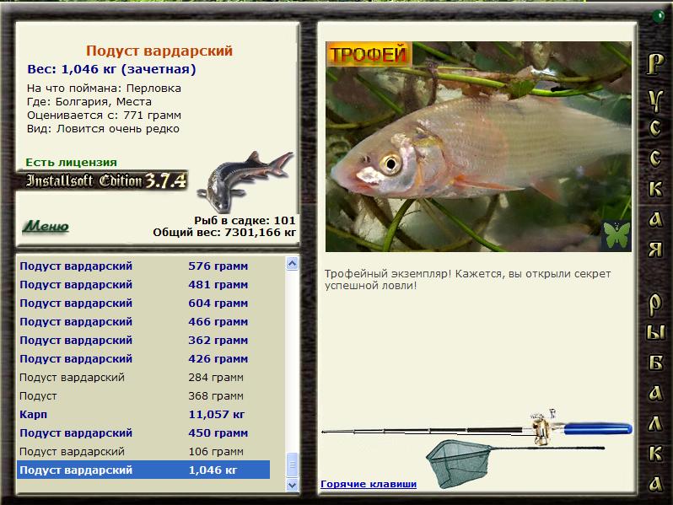Image resolution: width=673 pixels, height=505 pixels.
Task: Click the sturgeon fish icon
Action: tap(245, 180)
